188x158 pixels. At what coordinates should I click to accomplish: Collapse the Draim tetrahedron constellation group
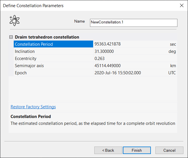pos(11,37)
